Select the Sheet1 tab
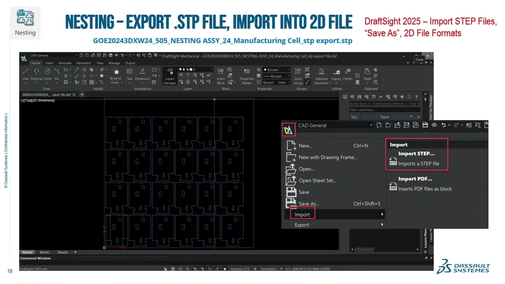 coord(44,252)
